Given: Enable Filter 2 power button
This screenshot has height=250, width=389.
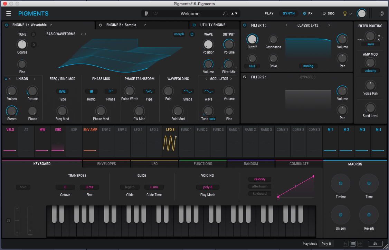Looking at the screenshot, I should pos(245,77).
